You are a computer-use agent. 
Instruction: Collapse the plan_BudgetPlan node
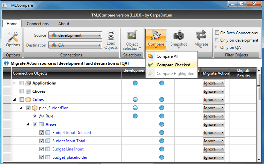point(21,108)
